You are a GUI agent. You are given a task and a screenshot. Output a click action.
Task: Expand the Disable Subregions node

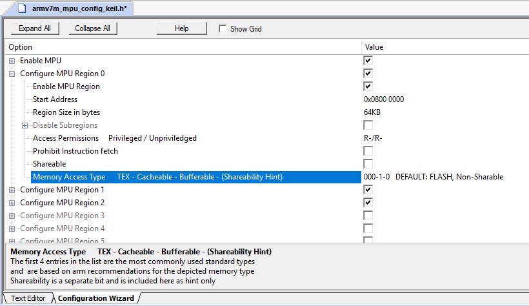25,125
